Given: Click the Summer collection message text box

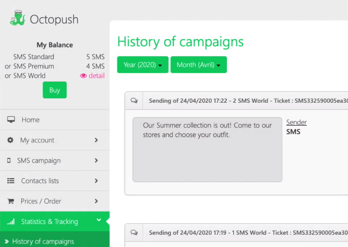Looking at the screenshot, I should click(x=207, y=149).
